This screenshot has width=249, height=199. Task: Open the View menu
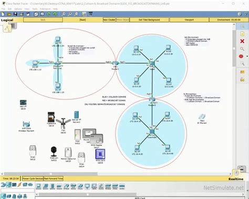point(27,9)
